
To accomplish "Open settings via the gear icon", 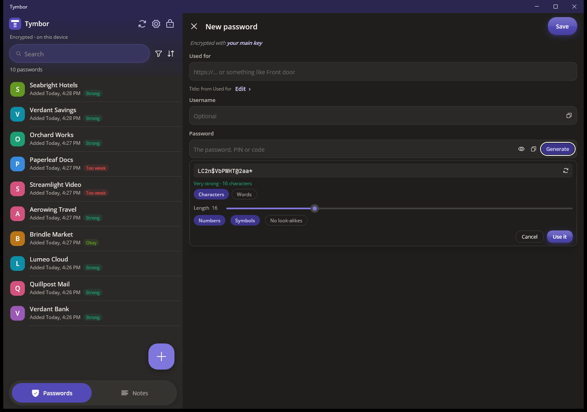I will (x=156, y=24).
